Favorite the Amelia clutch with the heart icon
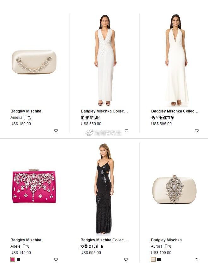 tap(56, 130)
